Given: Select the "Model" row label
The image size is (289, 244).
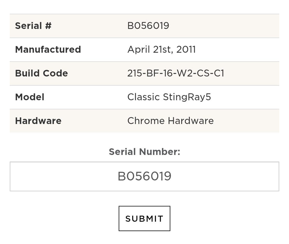Looking at the screenshot, I should 30,97.
